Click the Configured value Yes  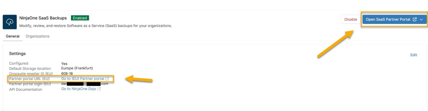(64, 64)
